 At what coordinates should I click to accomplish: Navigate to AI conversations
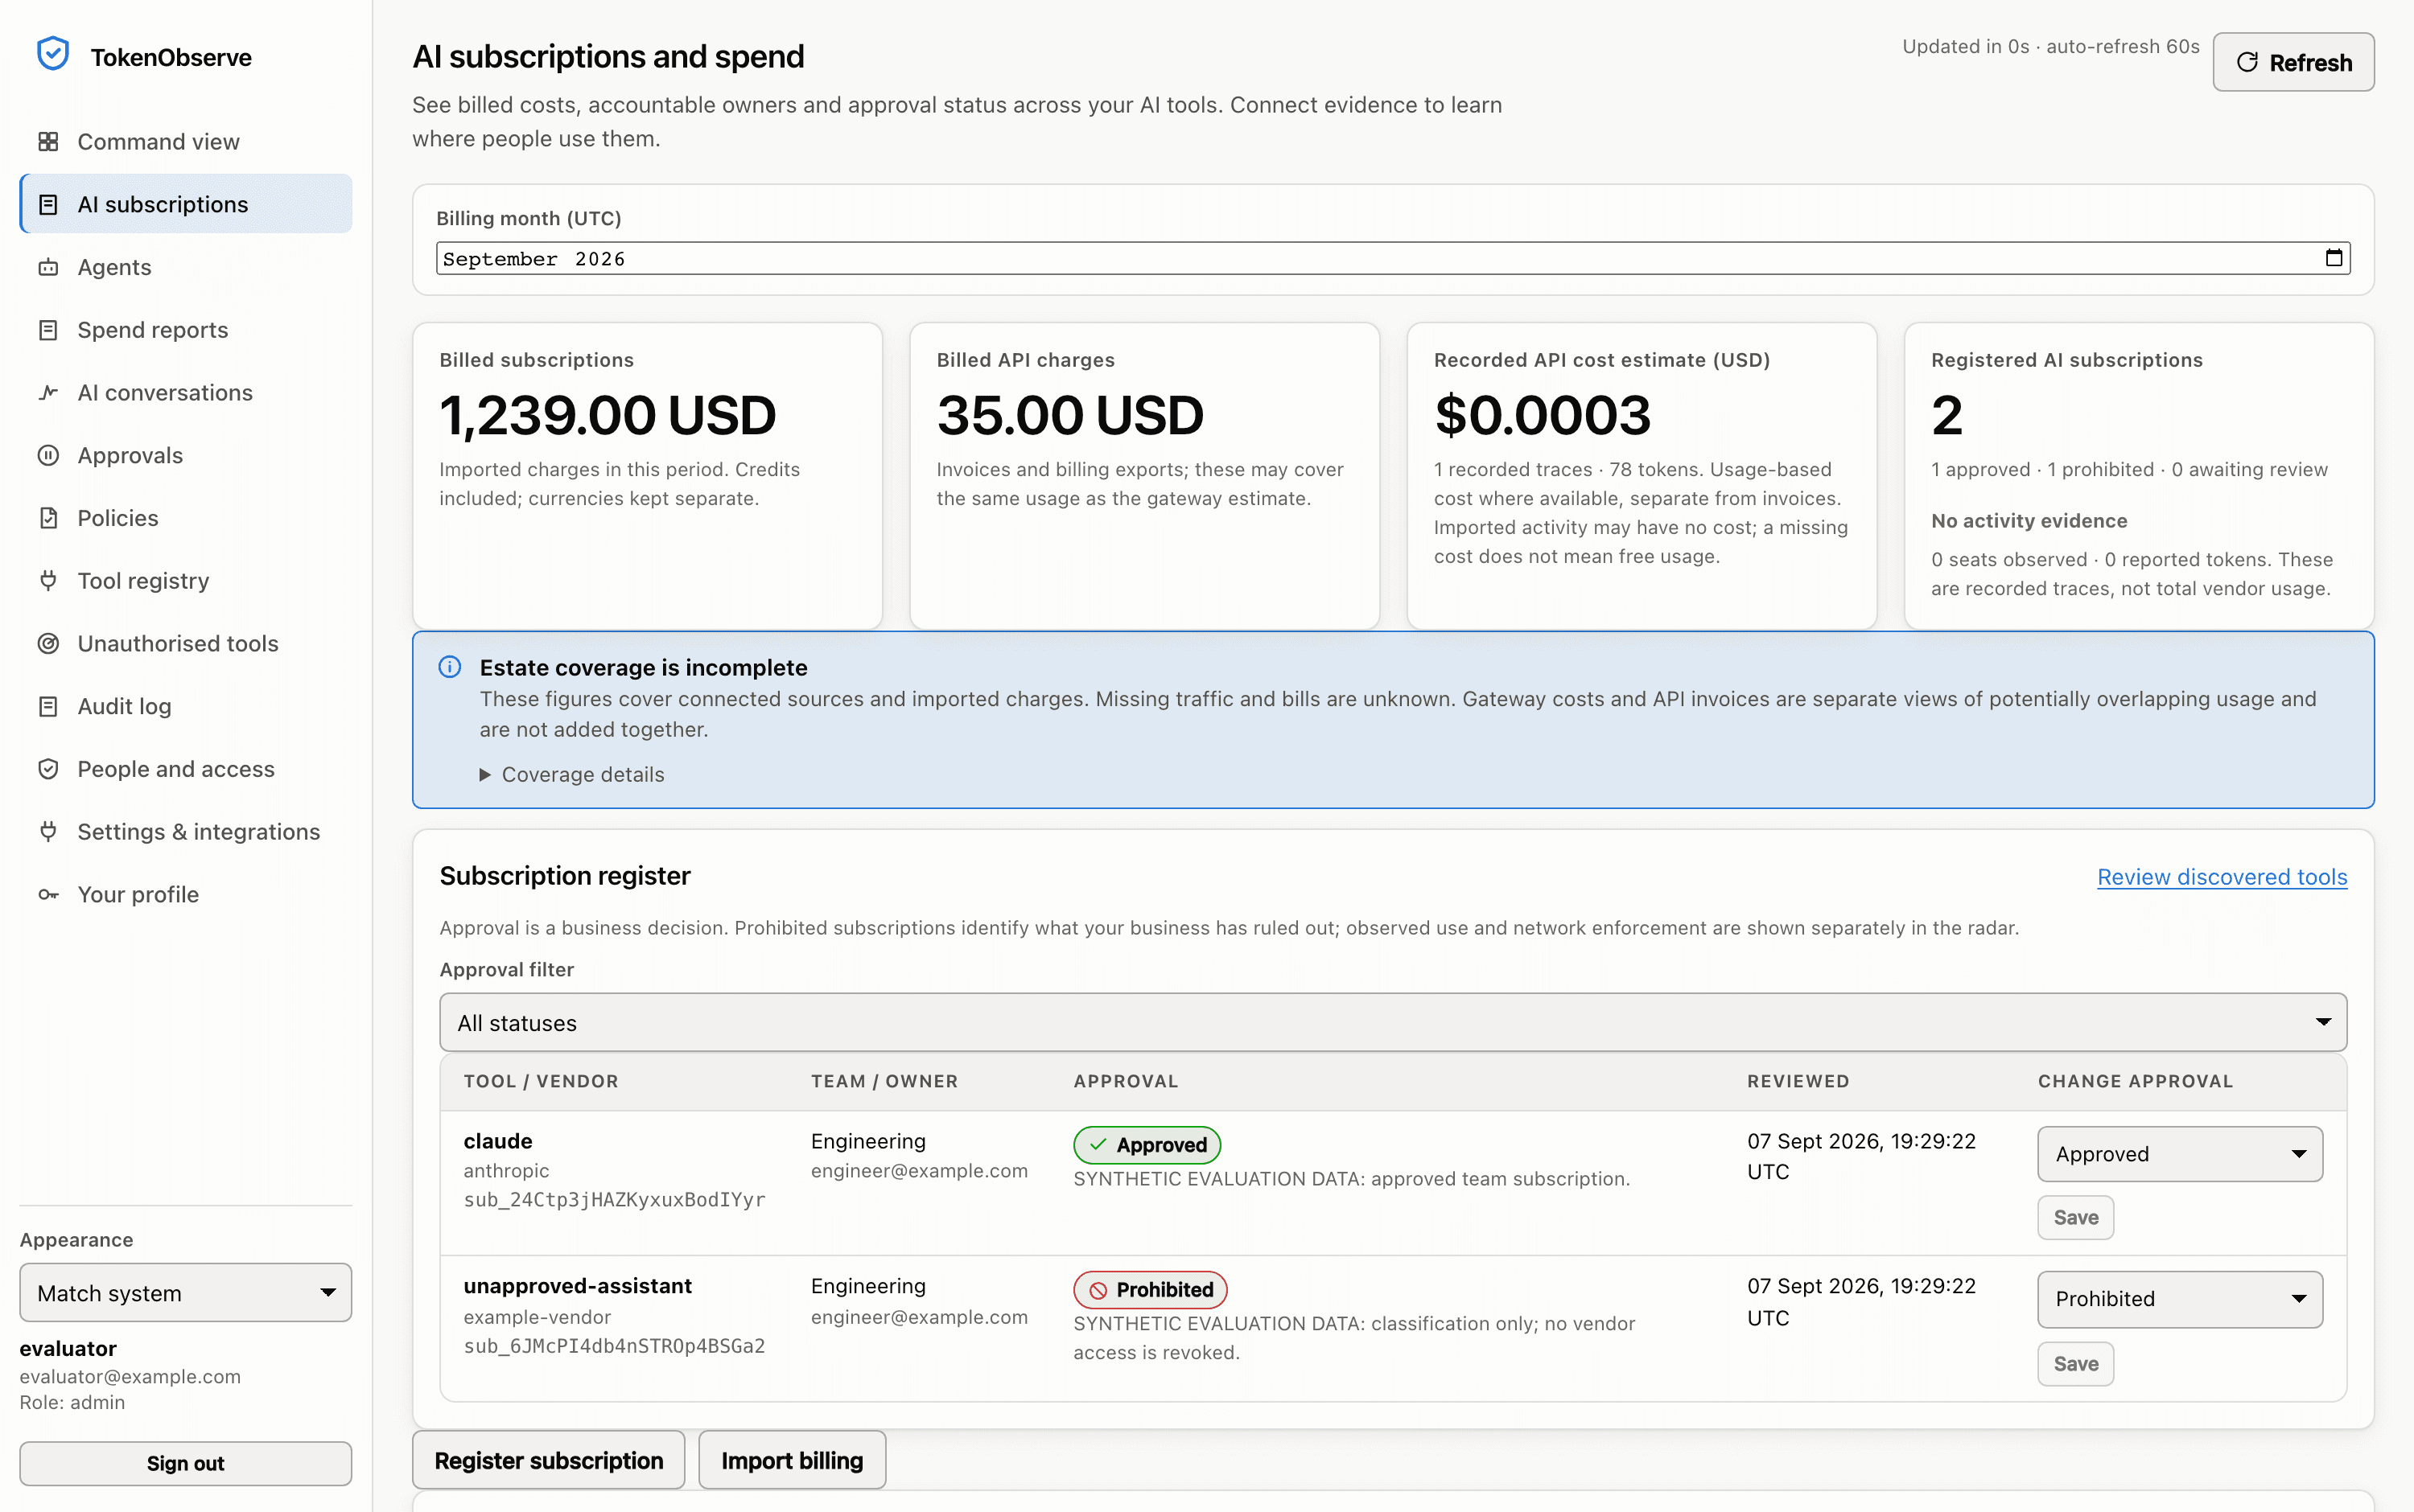tap(186, 392)
